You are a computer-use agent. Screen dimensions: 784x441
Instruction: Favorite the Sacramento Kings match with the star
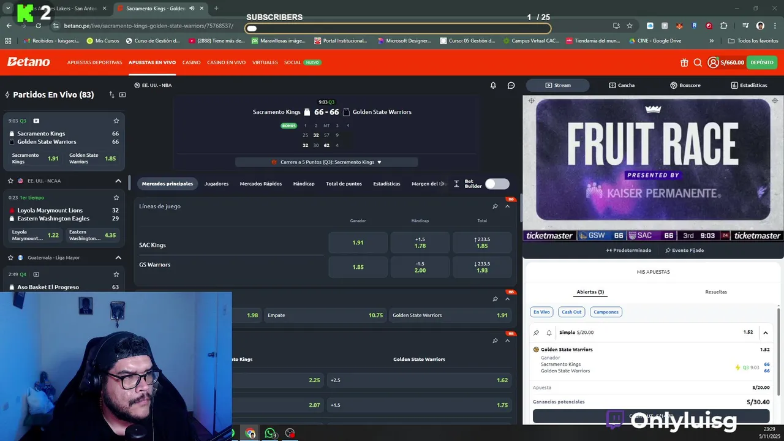tap(116, 121)
